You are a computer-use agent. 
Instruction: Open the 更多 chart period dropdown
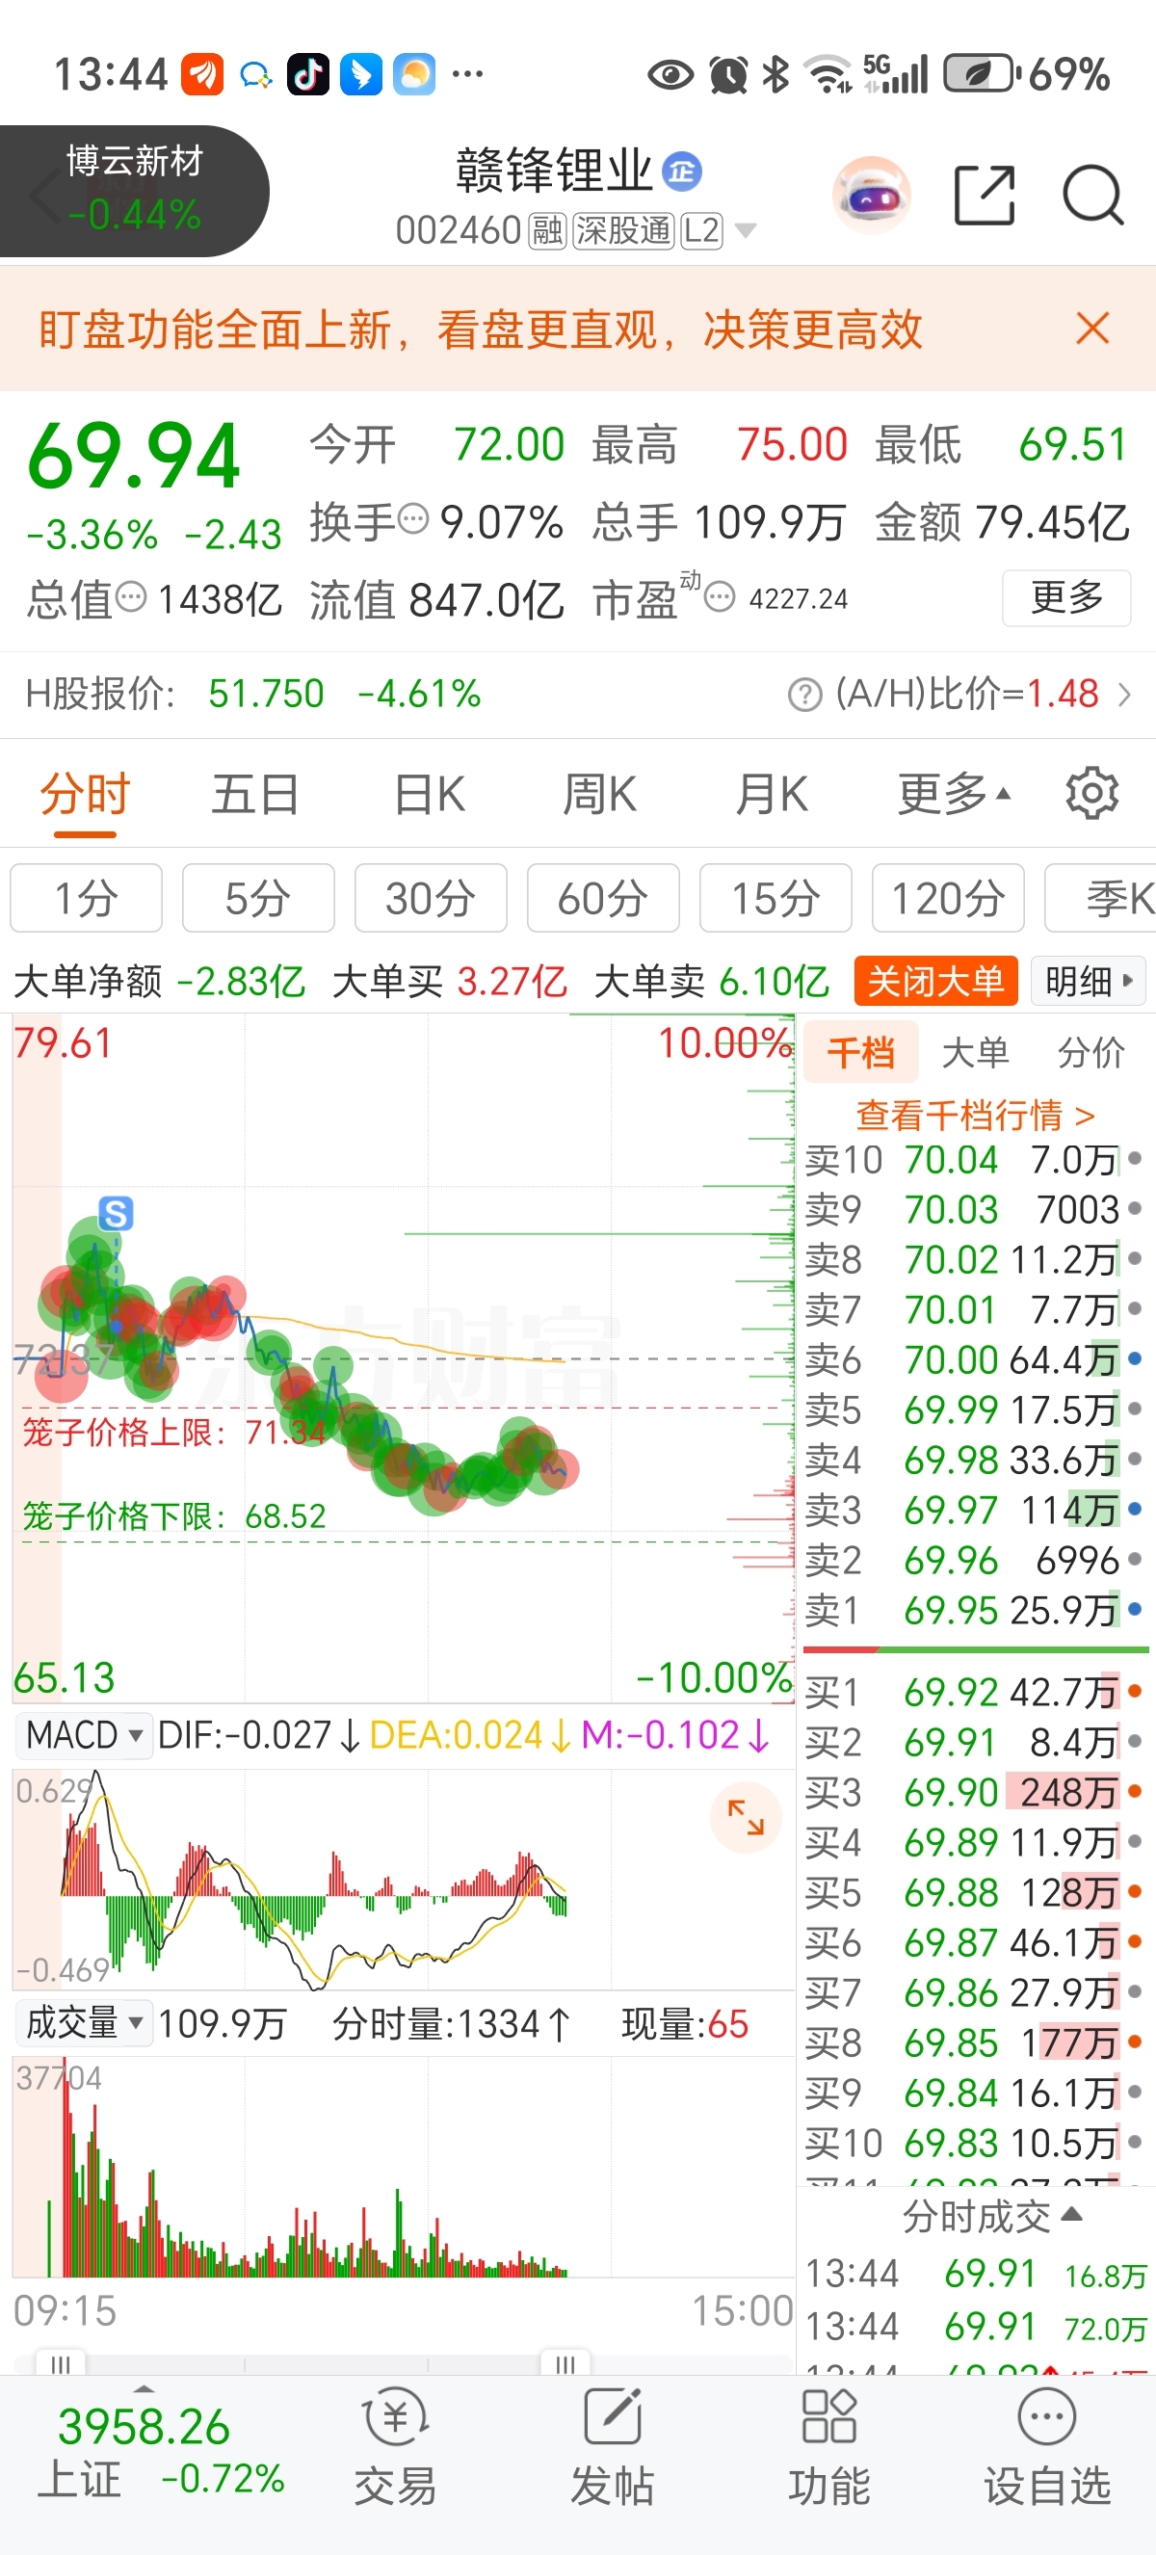tap(954, 794)
